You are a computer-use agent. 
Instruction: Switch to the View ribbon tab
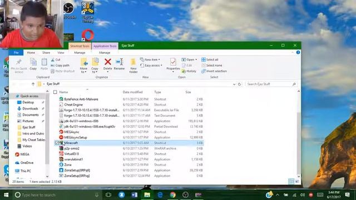coord(61,53)
